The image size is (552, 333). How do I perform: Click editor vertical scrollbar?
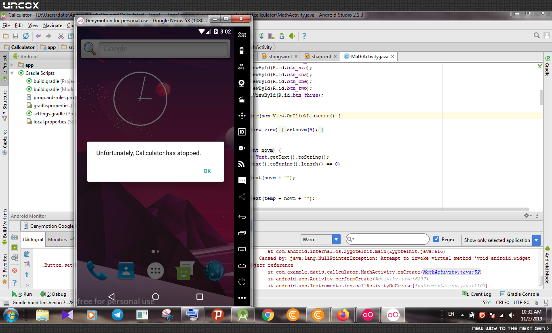coord(541,97)
